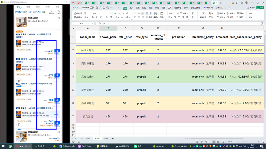The width and height of the screenshot is (266, 149).
Task: Open the underline style dropdown arrow
Action: click(103, 17)
